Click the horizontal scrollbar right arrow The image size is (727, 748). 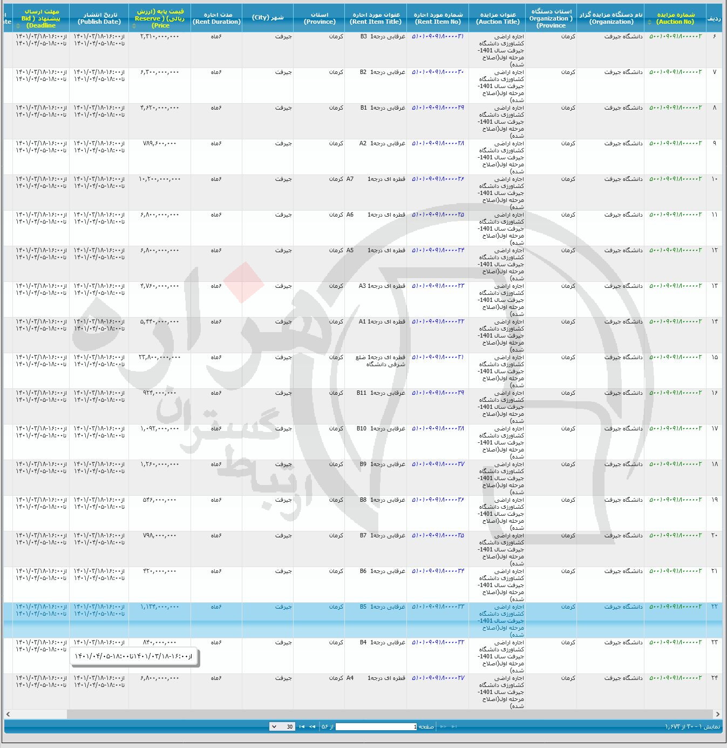[x=717, y=714]
